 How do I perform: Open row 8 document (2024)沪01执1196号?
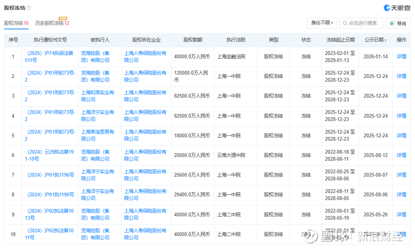(51, 195)
